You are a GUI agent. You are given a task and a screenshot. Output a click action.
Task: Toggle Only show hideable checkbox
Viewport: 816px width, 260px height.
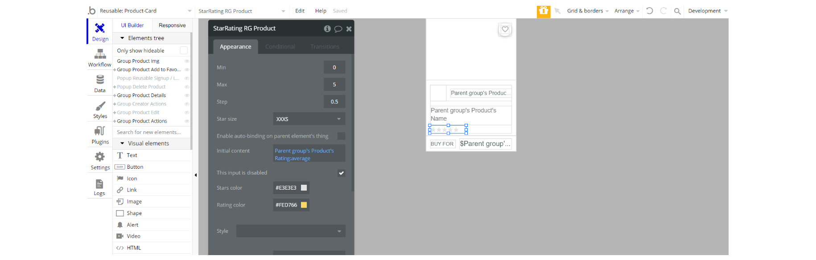(184, 50)
